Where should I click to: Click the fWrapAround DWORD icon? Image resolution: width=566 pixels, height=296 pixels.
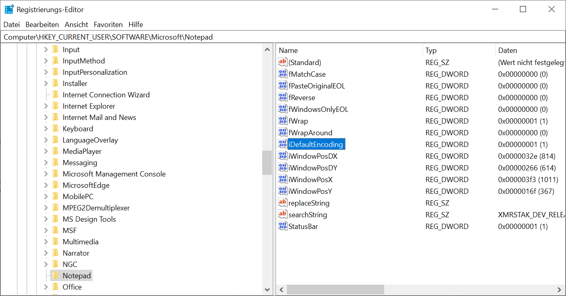pyautogui.click(x=283, y=132)
